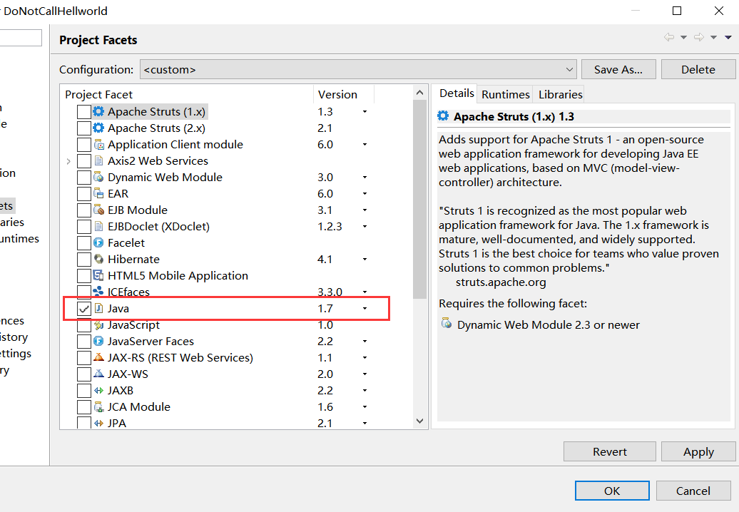Open version dropdown for JAX-WS 2.0
This screenshot has height=512, width=739.
pos(365,374)
